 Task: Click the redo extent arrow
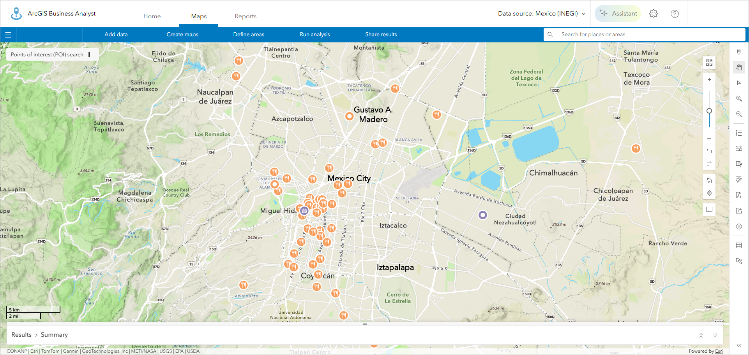[x=709, y=163]
